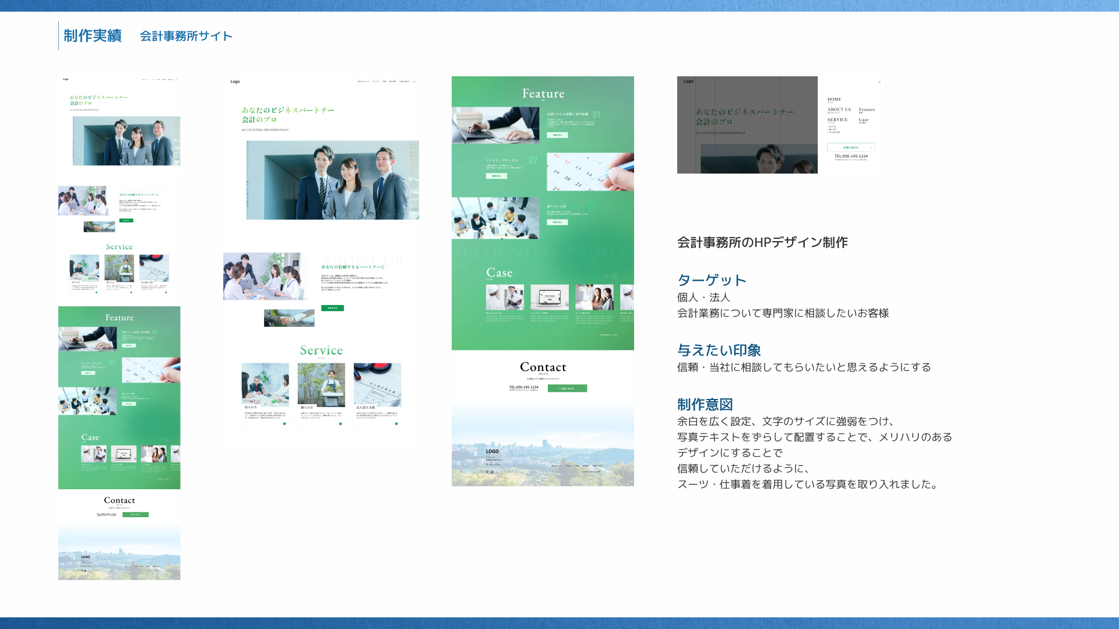1119x629 pixels.
Task: Open SERVICE in the side navigation menu
Action: [x=838, y=120]
